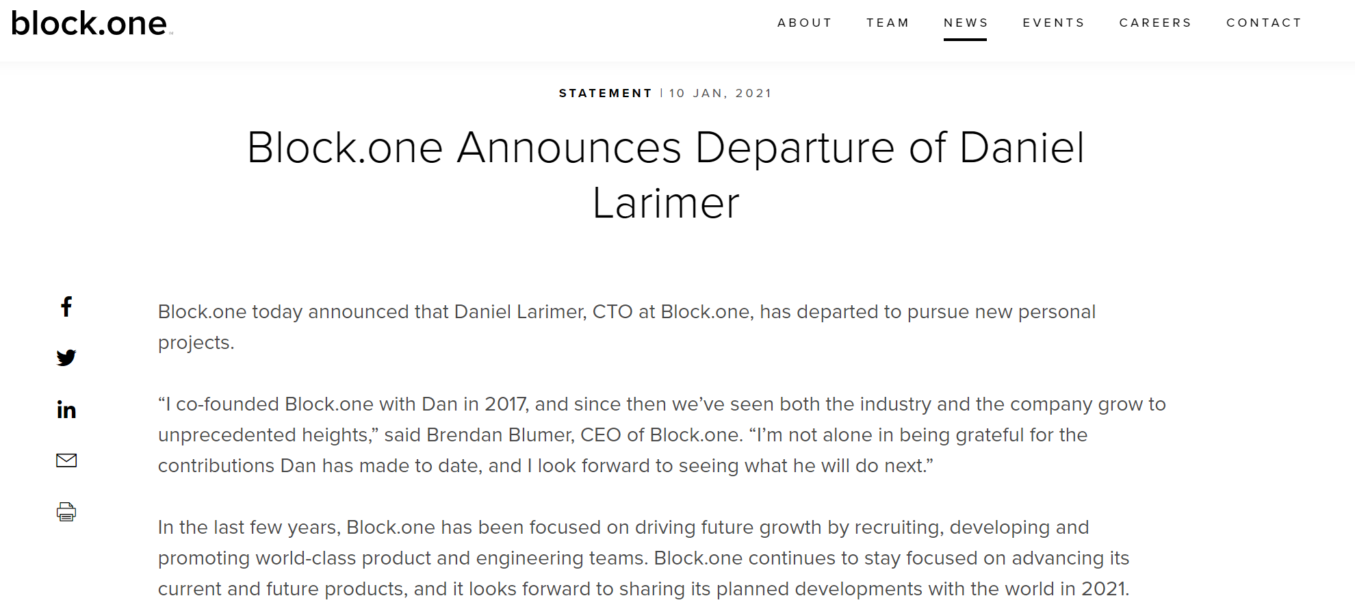Open the Team page
The width and height of the screenshot is (1355, 609).
[x=888, y=23]
